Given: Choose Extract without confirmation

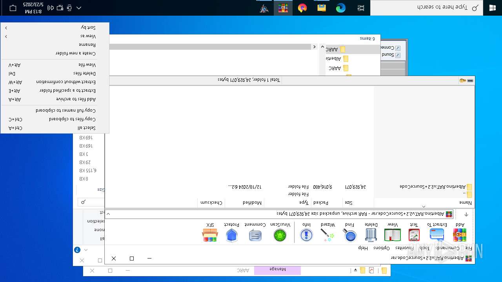Looking at the screenshot, I should click(x=55, y=82).
